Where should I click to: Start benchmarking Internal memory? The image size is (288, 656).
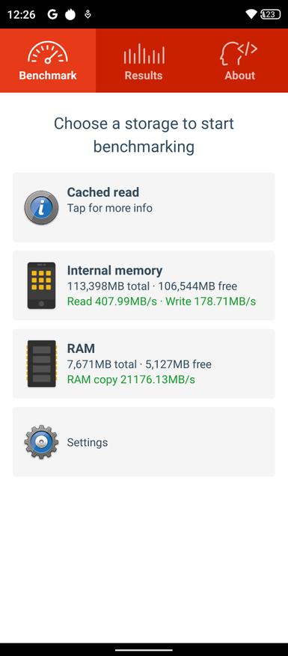click(144, 285)
